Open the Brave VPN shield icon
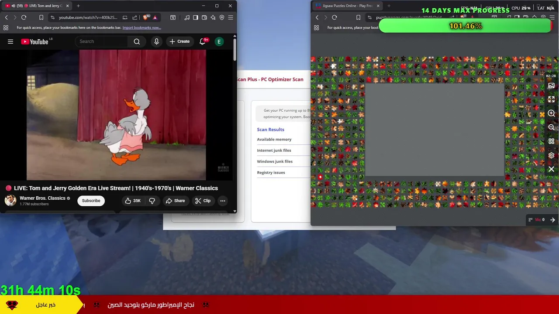This screenshot has width=559, height=314. [222, 17]
